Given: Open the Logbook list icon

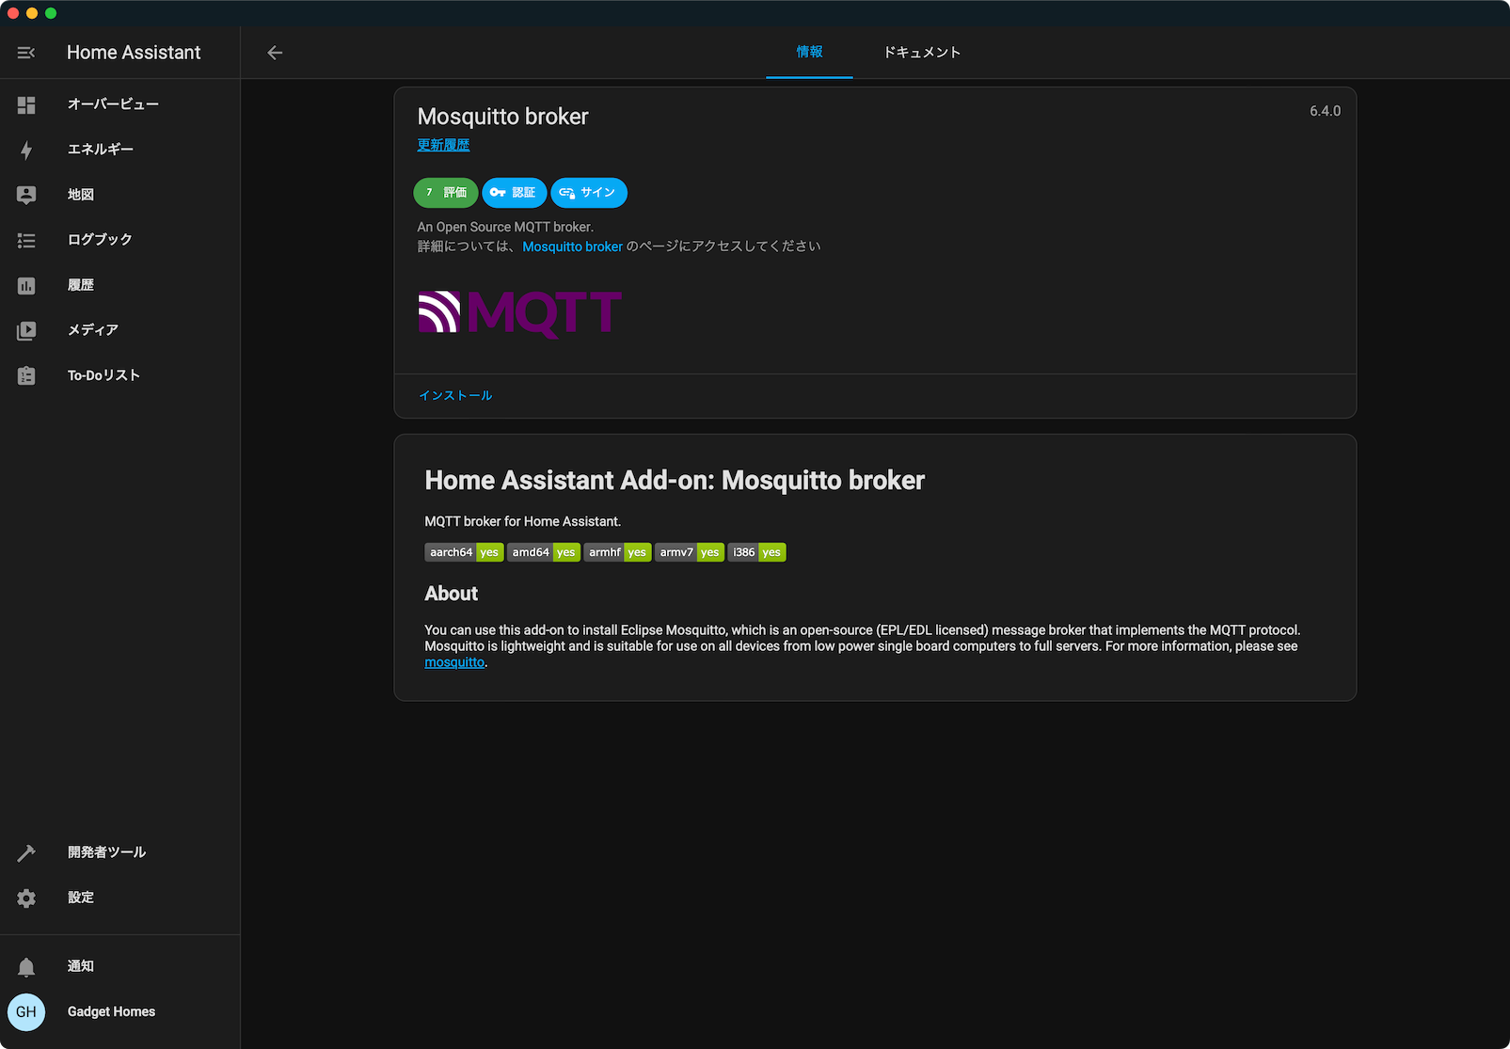Looking at the screenshot, I should [x=26, y=240].
